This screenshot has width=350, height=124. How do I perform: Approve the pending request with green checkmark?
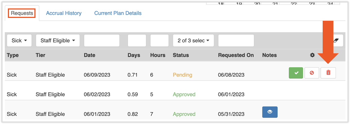click(x=296, y=73)
